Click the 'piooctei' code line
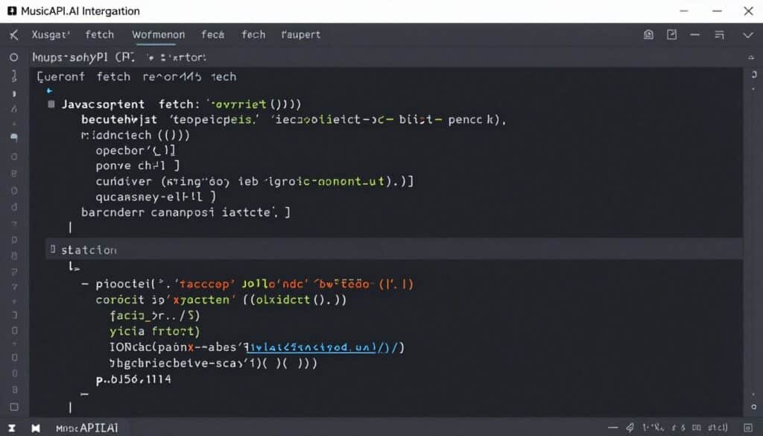 (x=255, y=284)
